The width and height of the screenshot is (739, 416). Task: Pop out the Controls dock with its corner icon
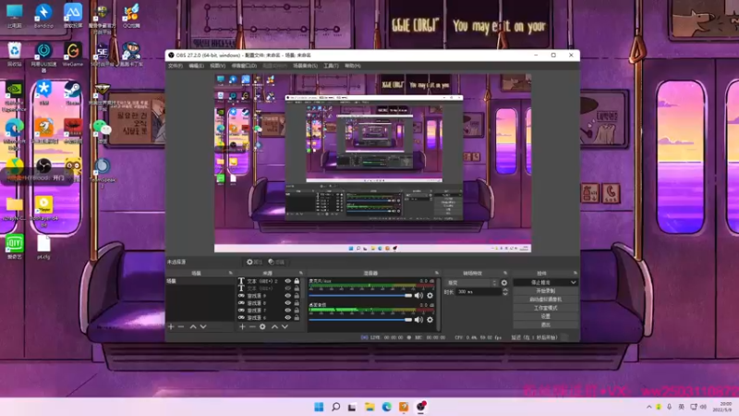[x=575, y=273]
